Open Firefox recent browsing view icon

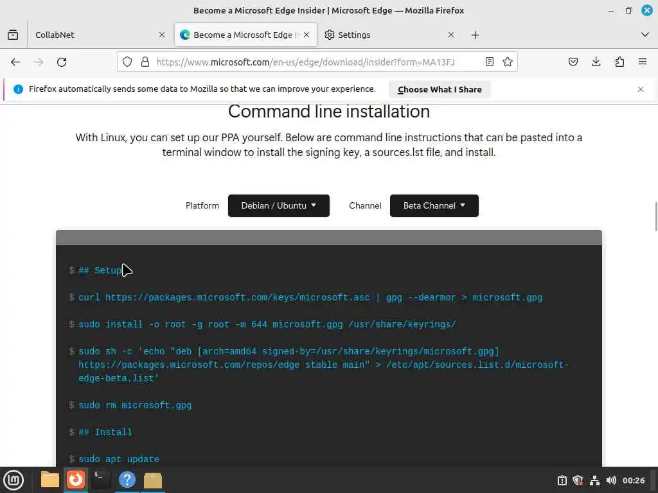[x=13, y=35]
